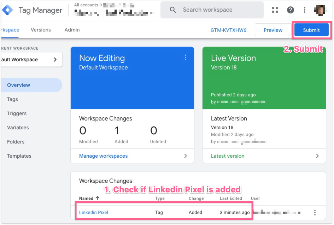Open the Now Editing card three-dot menu
This screenshot has height=225, width=334.
click(185, 58)
